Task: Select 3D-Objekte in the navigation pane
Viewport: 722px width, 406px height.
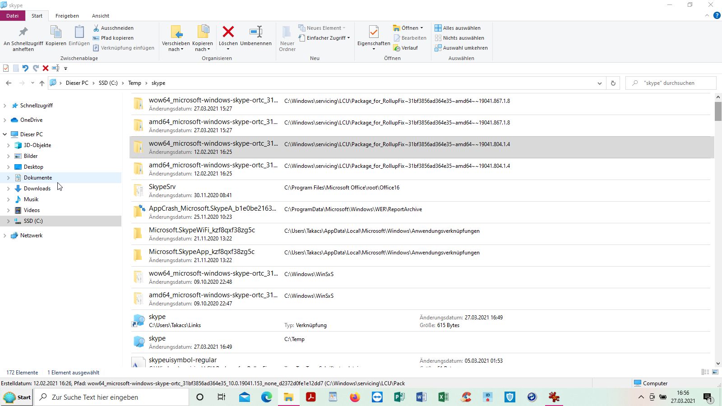Action: point(37,145)
